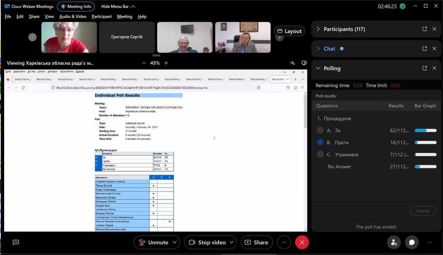The image size is (443, 255).
Task: Open the chat bubble icon in bottom bar
Action: [412, 242]
